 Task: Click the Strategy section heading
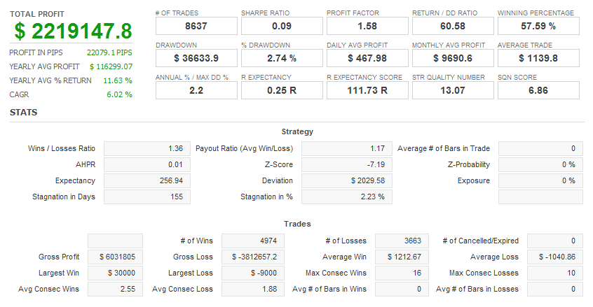pyautogui.click(x=297, y=131)
